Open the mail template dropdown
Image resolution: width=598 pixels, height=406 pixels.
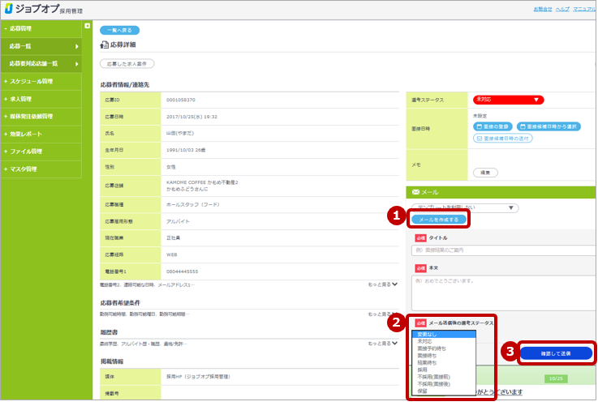coord(464,207)
